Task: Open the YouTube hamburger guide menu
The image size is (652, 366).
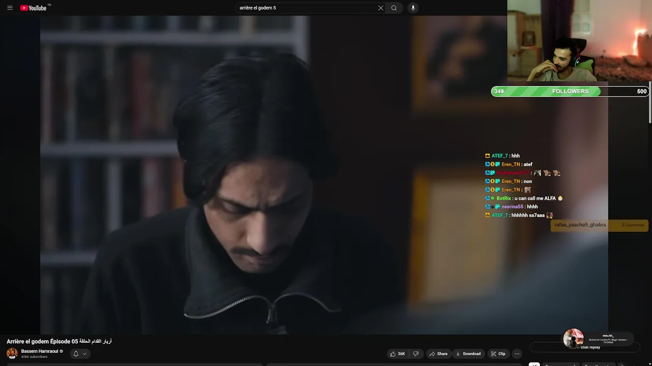Action: (x=10, y=8)
